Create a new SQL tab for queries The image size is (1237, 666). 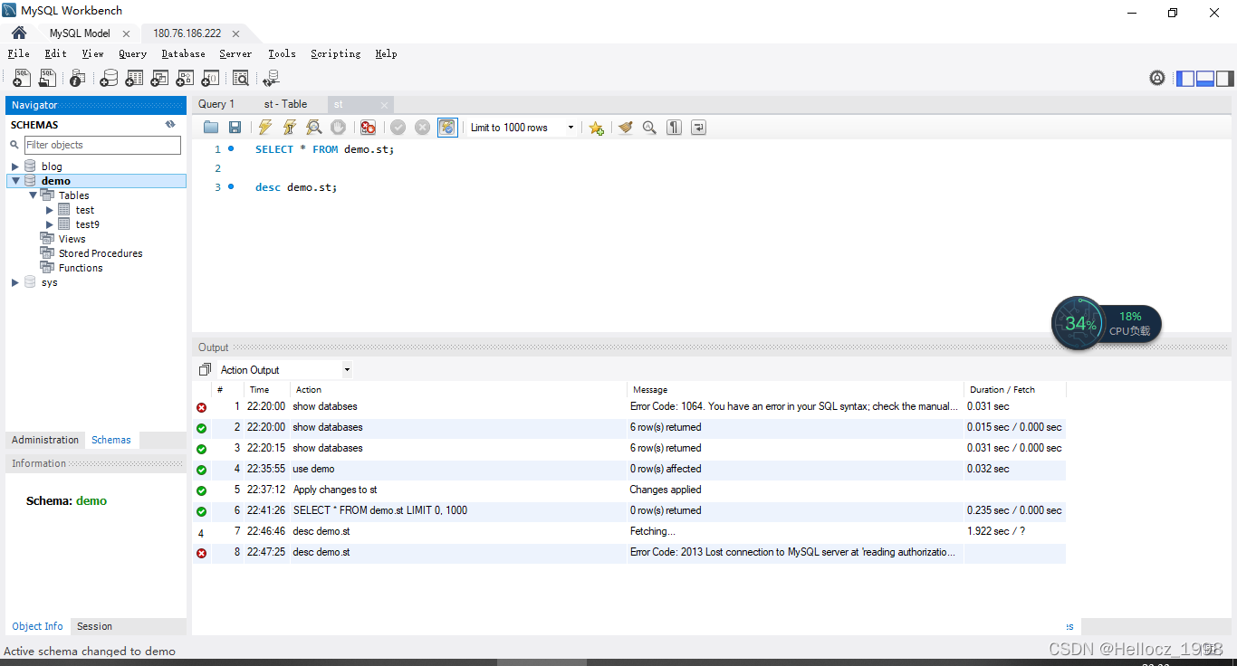pyautogui.click(x=22, y=79)
